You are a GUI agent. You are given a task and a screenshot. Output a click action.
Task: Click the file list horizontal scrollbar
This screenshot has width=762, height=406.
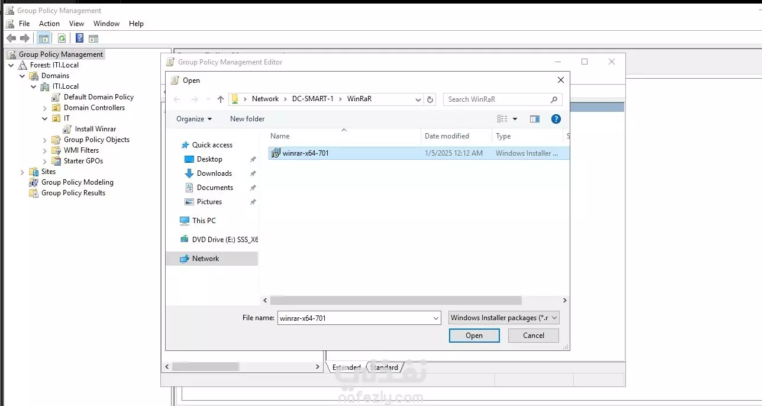click(x=396, y=301)
